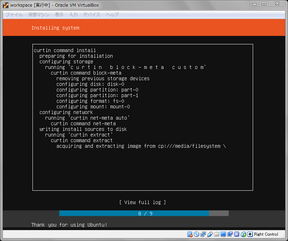
Task: Click the Installing system header text
Action: (x=55, y=28)
